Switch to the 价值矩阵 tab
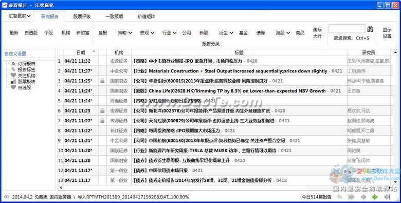This screenshot has height=203, width=401. [x=147, y=16]
